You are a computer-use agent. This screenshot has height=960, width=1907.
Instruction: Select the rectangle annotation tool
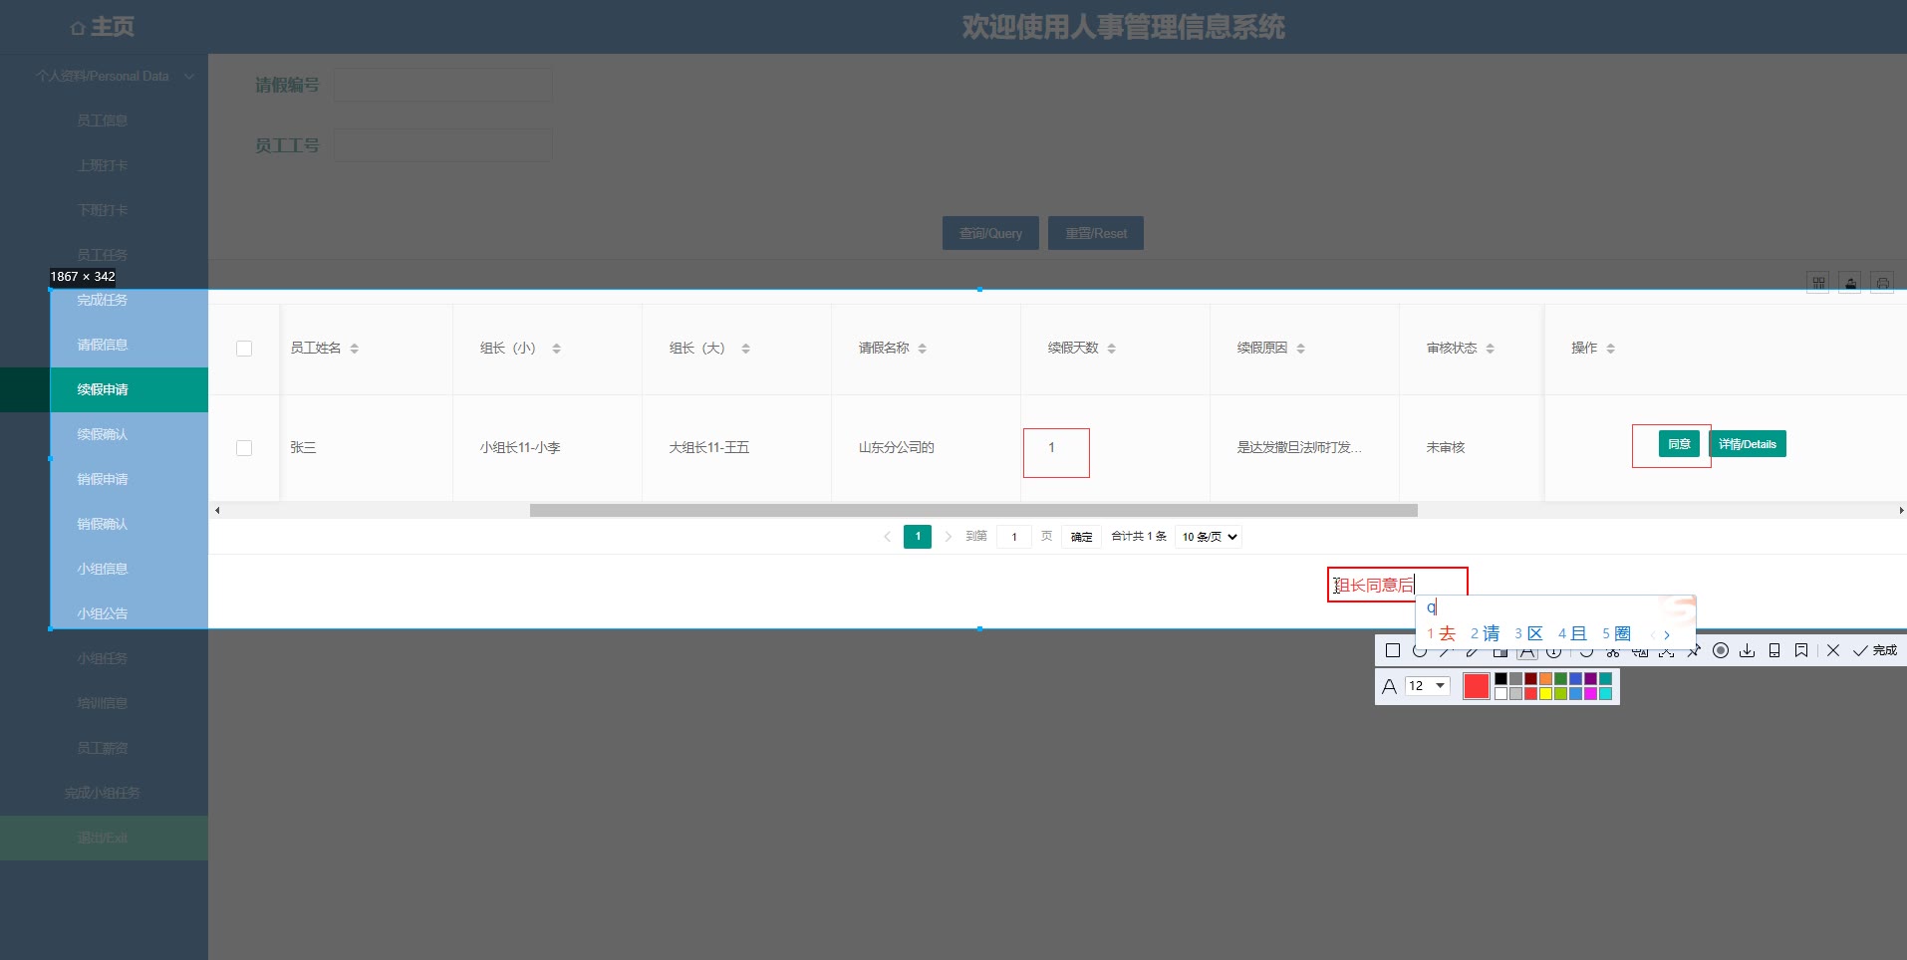1393,650
